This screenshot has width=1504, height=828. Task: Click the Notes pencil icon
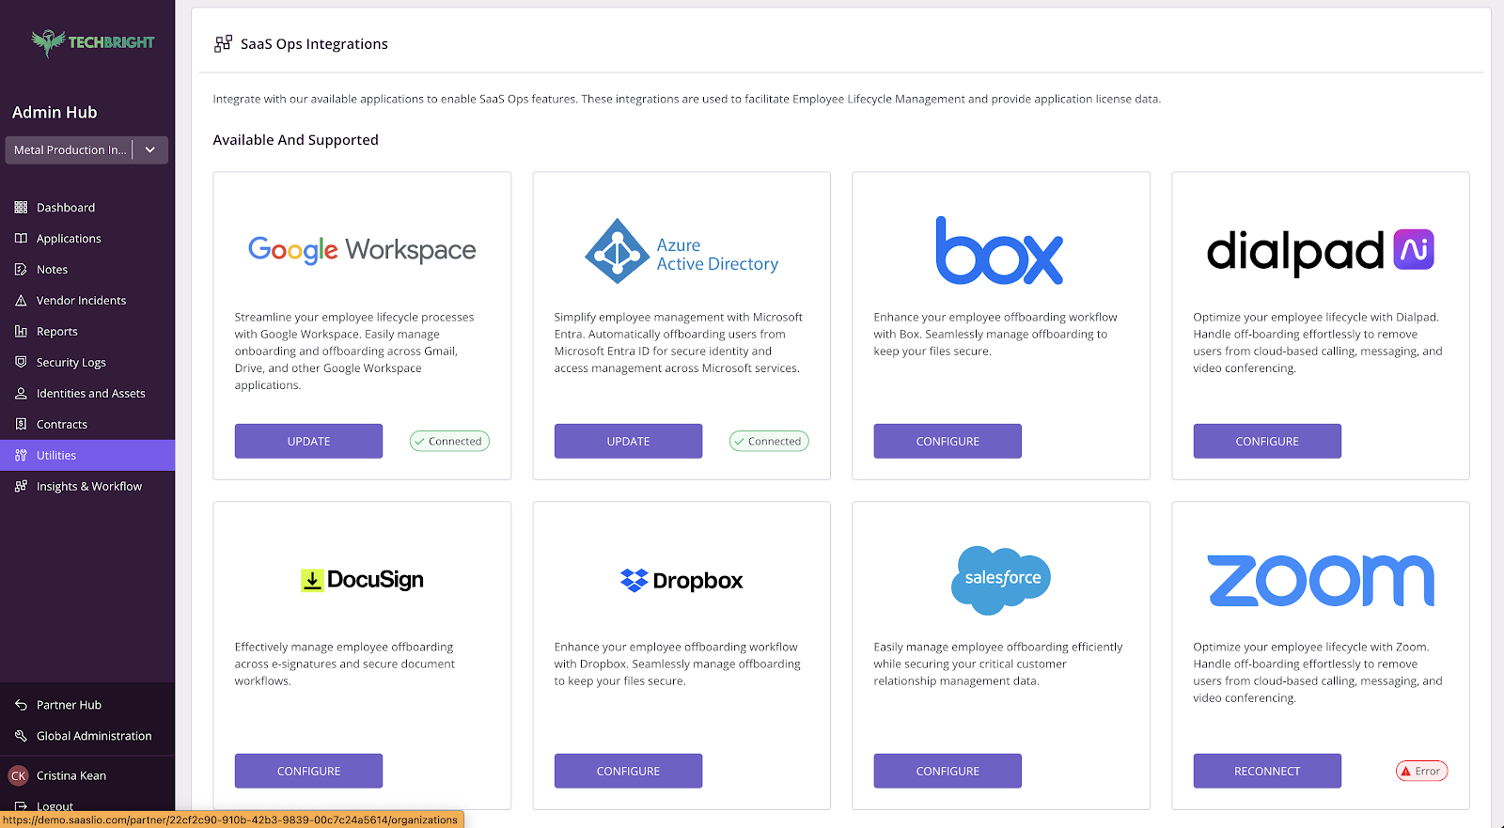21,270
